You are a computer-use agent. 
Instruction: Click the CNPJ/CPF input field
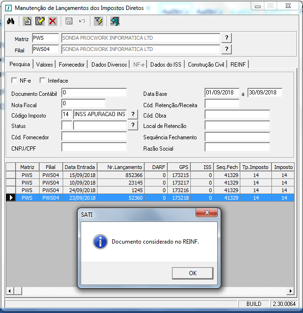tap(94, 147)
